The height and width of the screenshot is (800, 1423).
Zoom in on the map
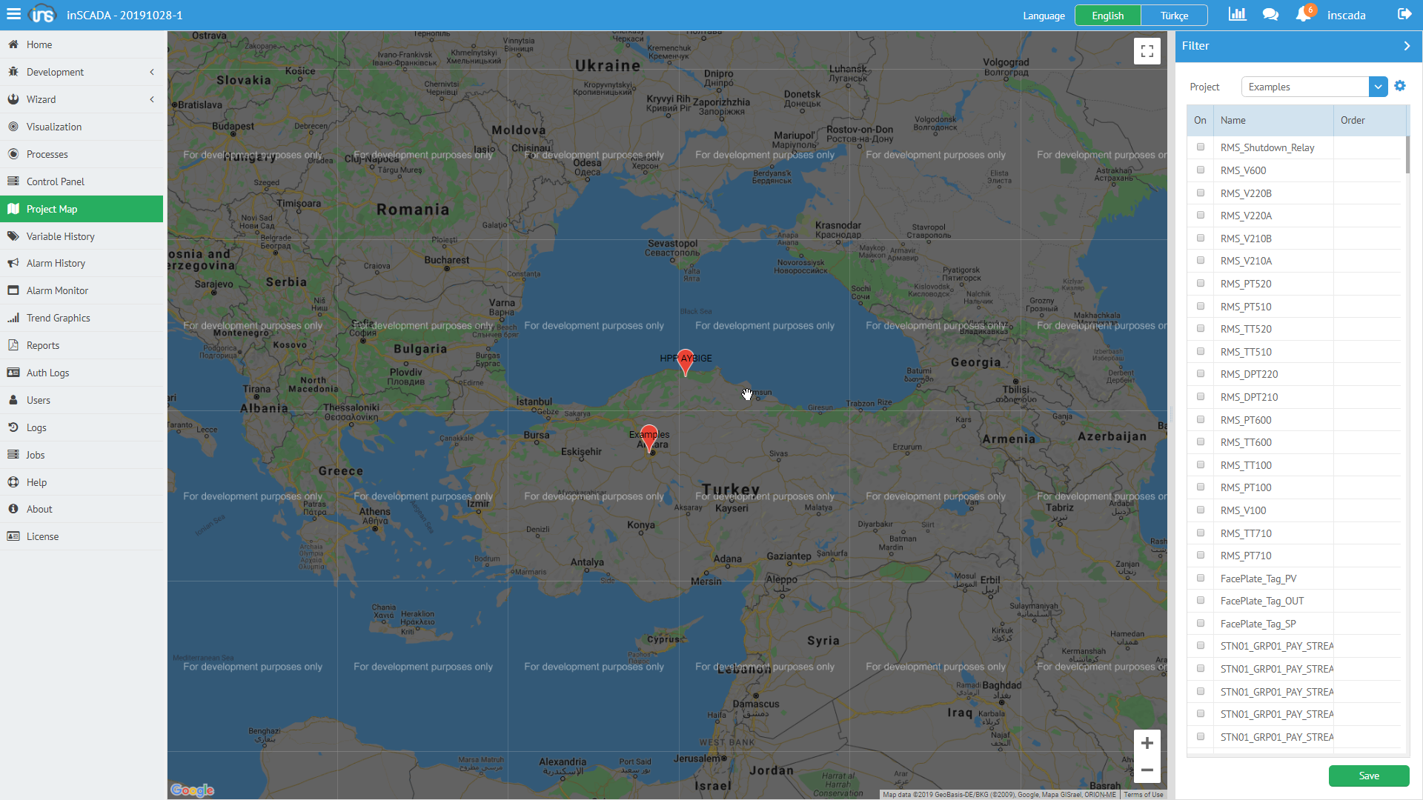[1147, 743]
